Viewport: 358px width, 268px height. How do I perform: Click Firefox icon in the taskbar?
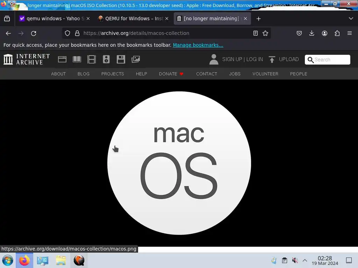tap(24, 260)
